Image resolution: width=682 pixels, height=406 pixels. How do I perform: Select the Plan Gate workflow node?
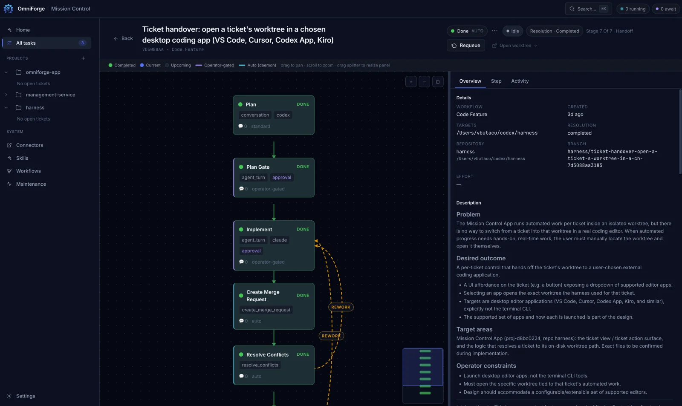point(274,178)
